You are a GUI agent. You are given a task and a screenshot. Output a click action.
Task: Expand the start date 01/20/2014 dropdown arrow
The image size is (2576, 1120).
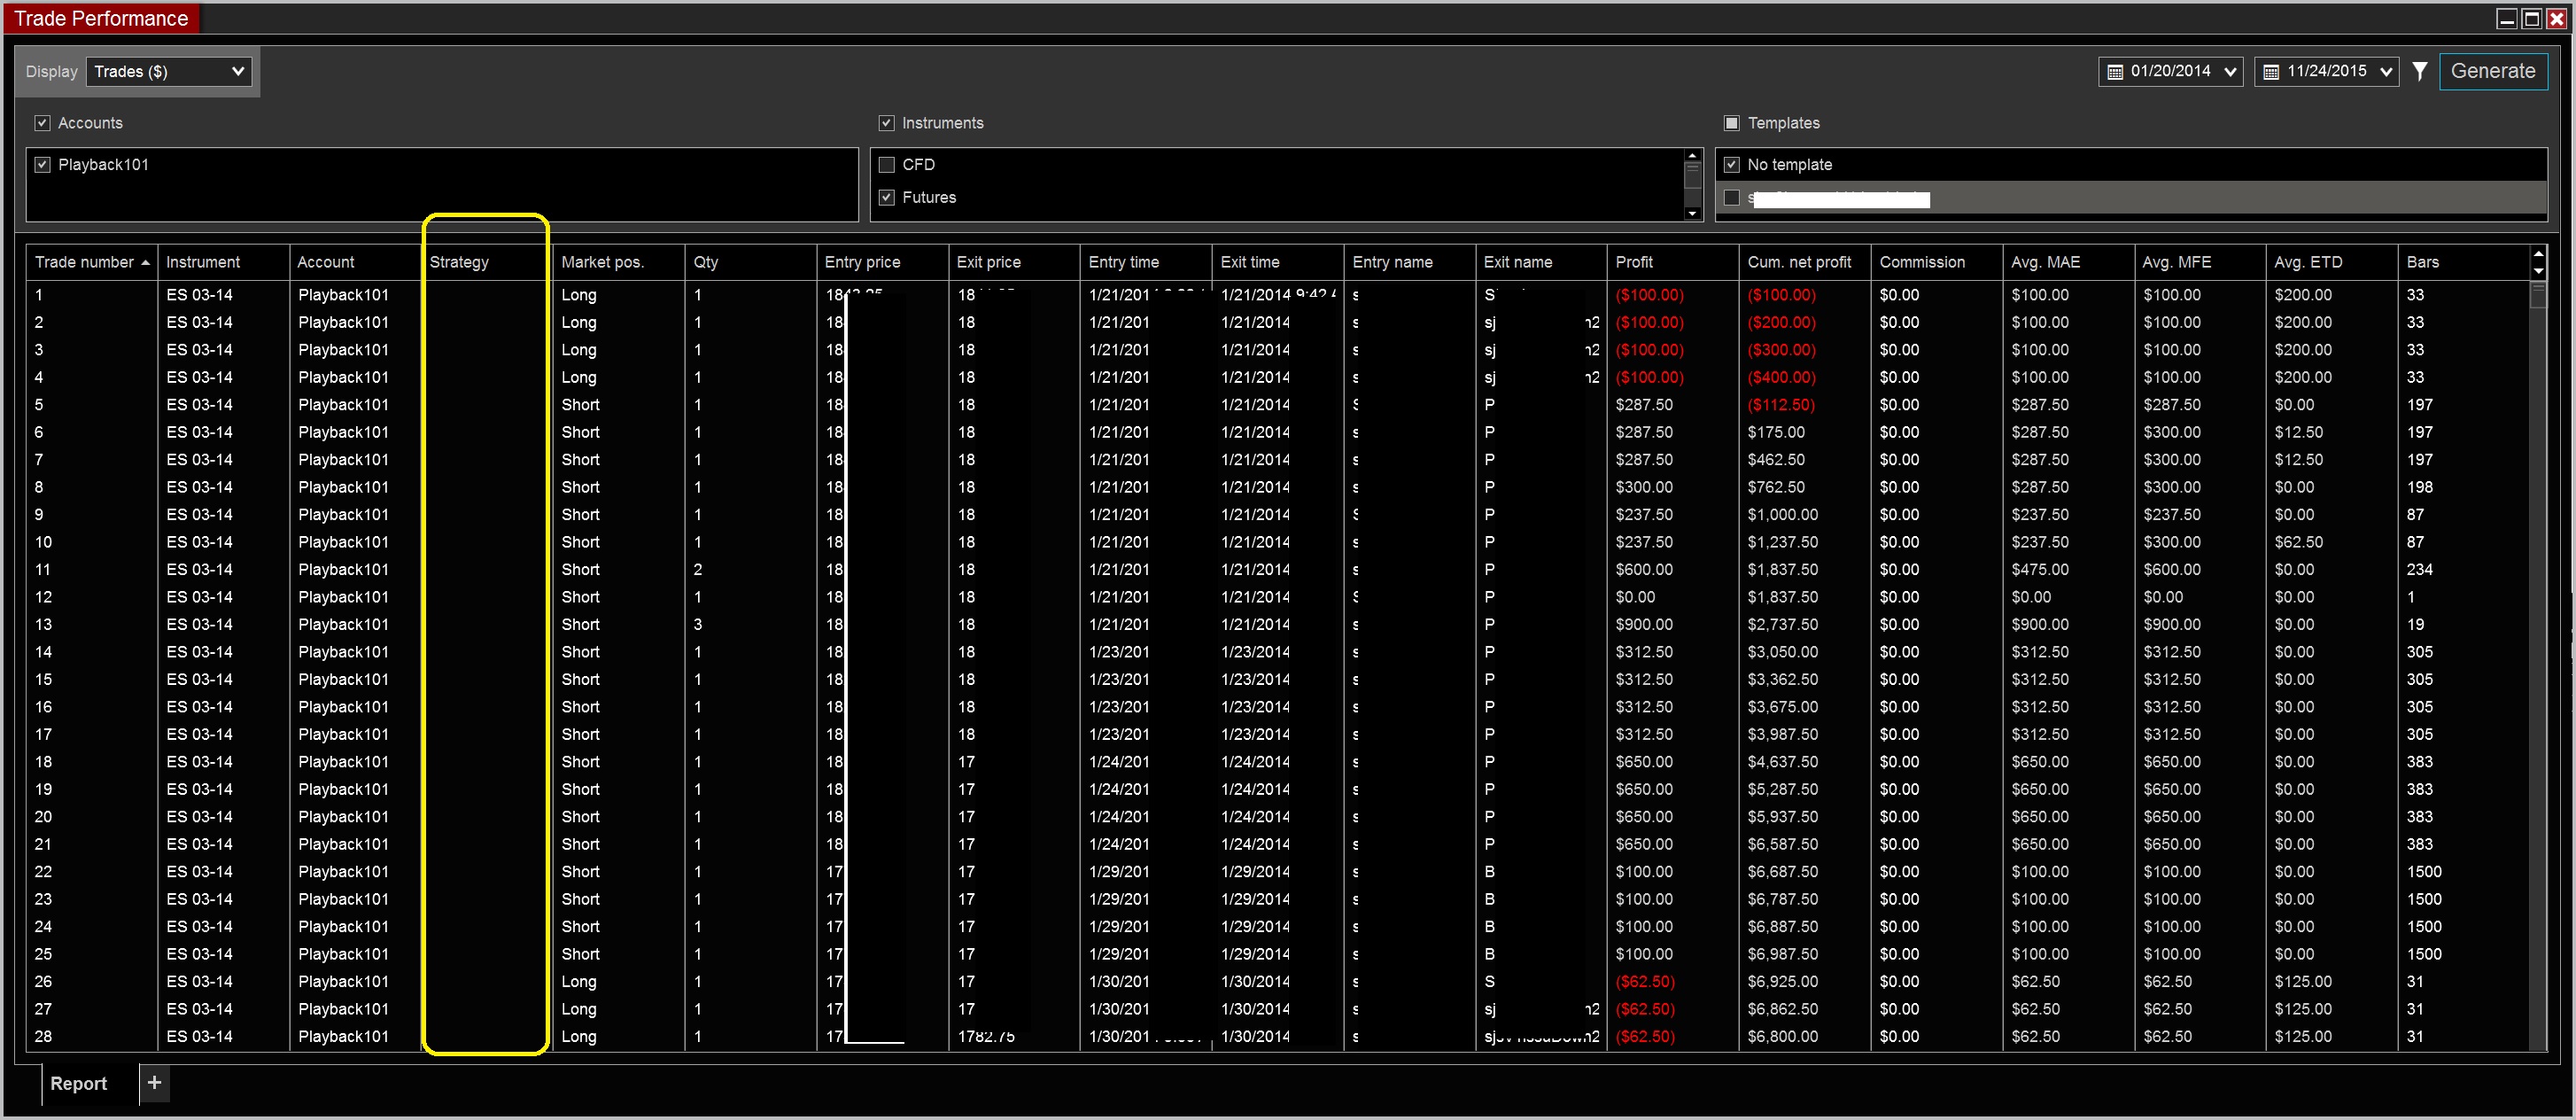[2230, 72]
